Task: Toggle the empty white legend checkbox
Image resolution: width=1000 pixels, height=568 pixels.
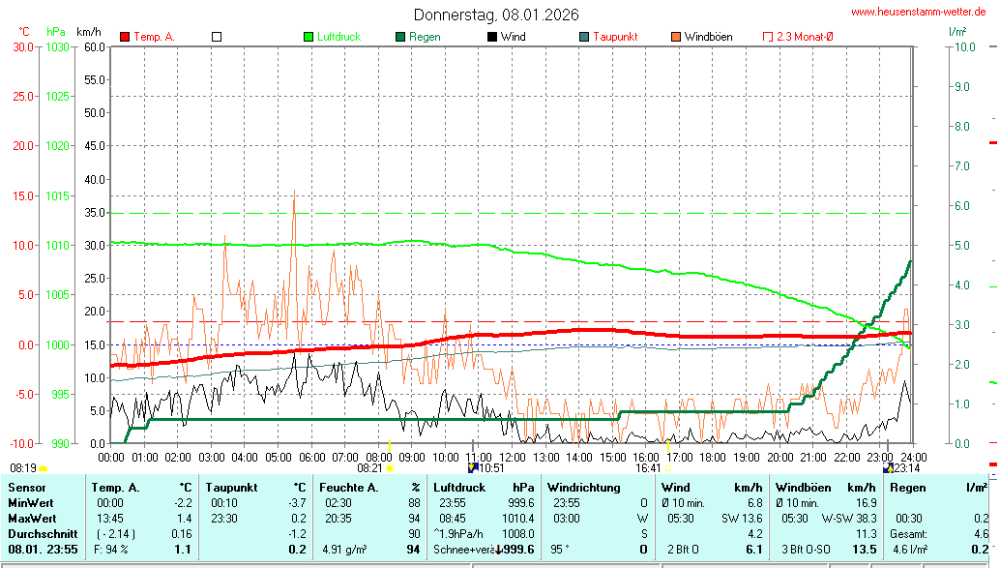Action: click(x=217, y=37)
